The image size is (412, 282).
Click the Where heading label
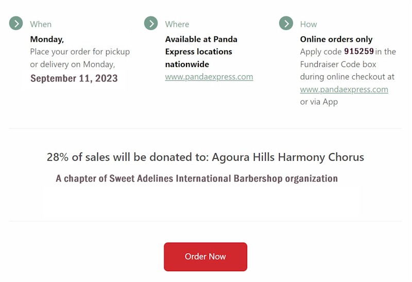pos(177,24)
